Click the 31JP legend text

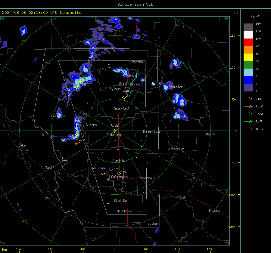[259, 122]
